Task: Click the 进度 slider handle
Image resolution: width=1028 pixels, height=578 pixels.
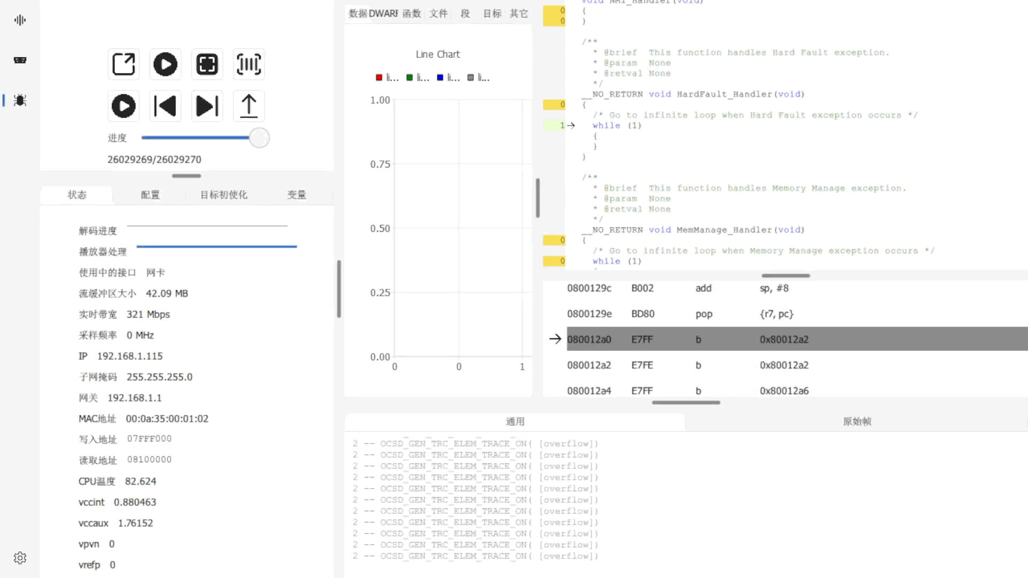Action: pos(259,138)
